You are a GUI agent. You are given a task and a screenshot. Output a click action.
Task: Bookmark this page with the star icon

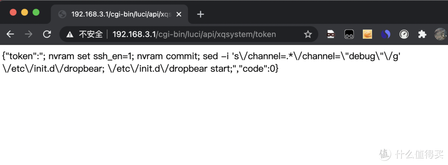pyautogui.click(x=308, y=34)
